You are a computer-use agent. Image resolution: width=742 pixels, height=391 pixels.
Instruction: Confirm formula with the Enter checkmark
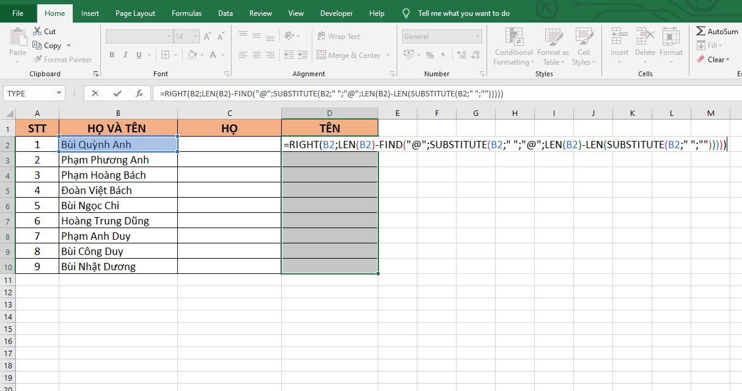click(117, 93)
